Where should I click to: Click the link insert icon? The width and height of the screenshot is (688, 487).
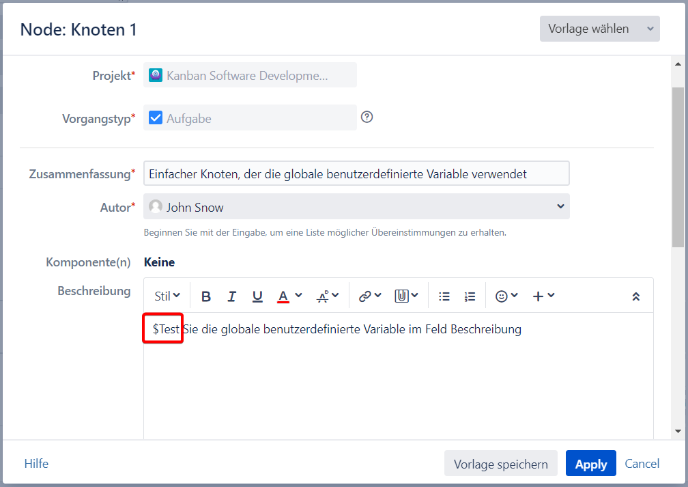coord(369,296)
